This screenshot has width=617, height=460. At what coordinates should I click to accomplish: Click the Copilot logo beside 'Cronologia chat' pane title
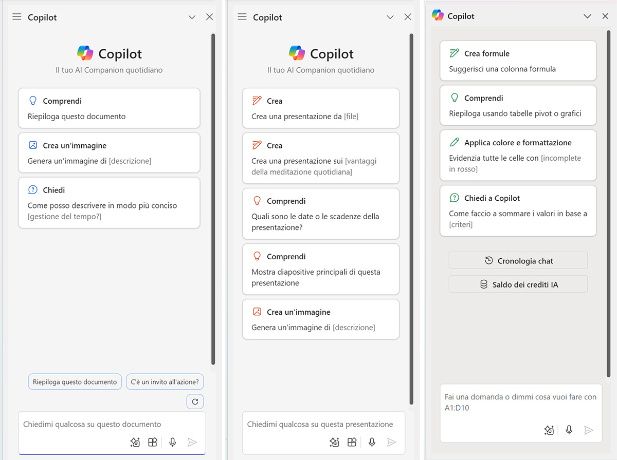(x=438, y=15)
